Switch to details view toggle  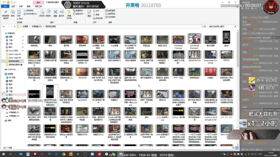234,148
